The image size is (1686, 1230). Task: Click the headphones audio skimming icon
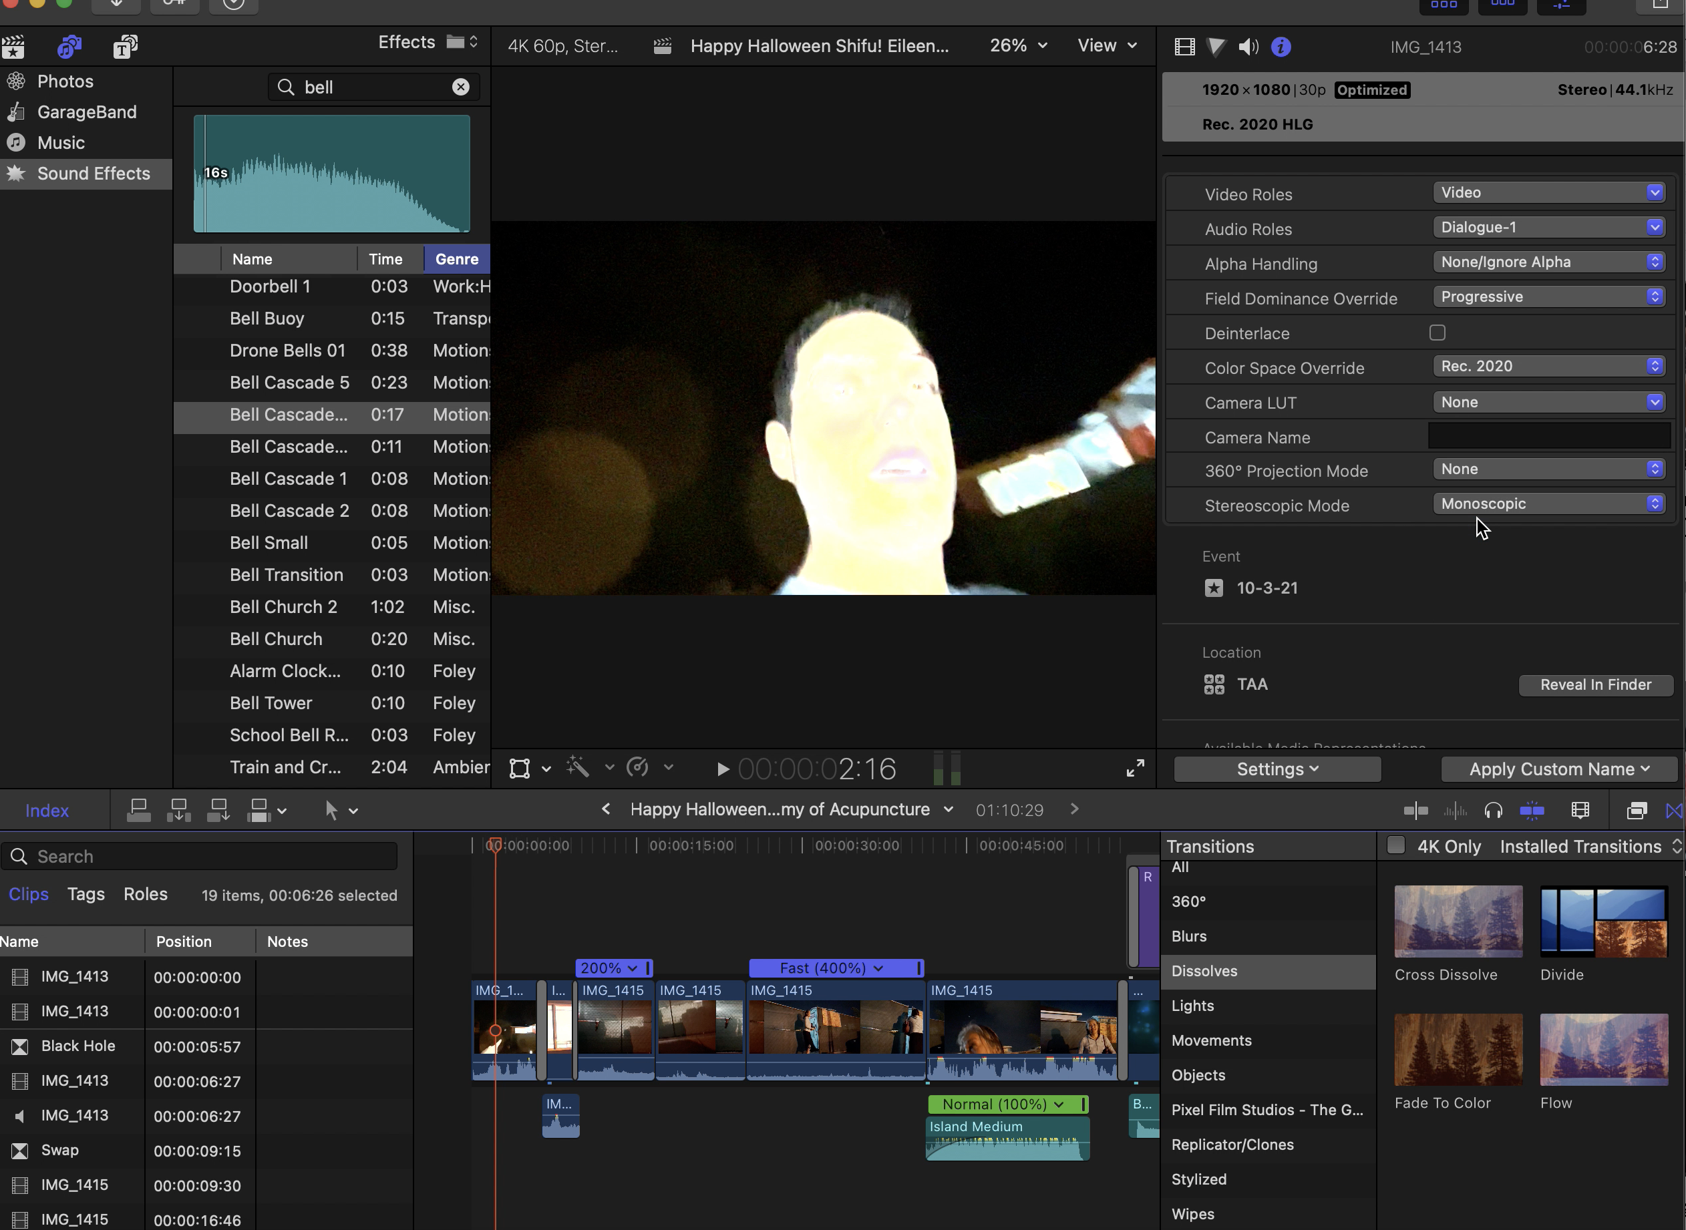click(x=1493, y=810)
